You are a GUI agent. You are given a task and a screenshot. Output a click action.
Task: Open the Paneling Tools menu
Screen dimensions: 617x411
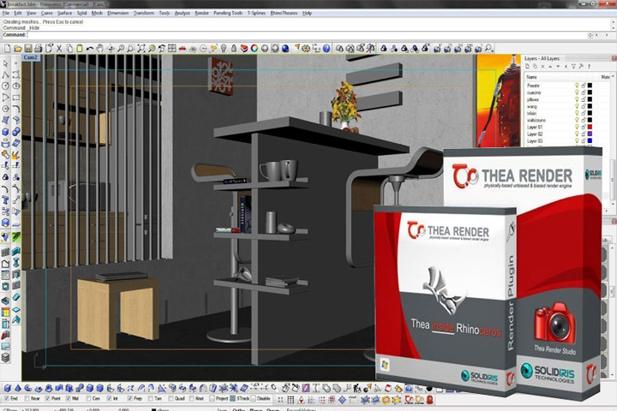pyautogui.click(x=228, y=13)
